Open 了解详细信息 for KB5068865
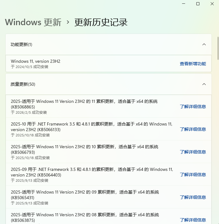Image resolution: width=219 pixels, height=224 pixels. (x=193, y=107)
